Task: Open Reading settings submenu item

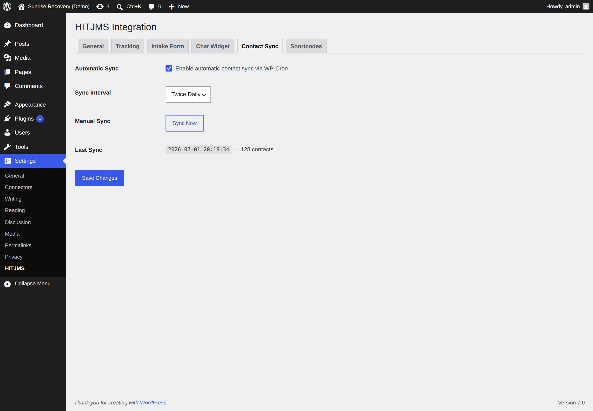Action: click(15, 210)
